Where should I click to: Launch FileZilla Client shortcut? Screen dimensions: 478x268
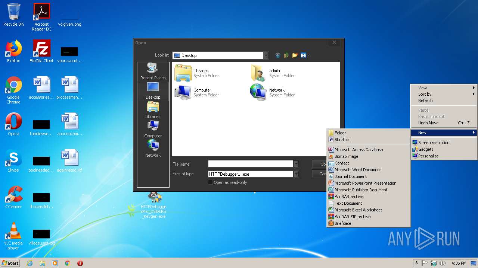(x=41, y=51)
